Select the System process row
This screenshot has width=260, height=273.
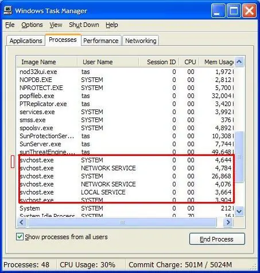pyautogui.click(x=125, y=208)
